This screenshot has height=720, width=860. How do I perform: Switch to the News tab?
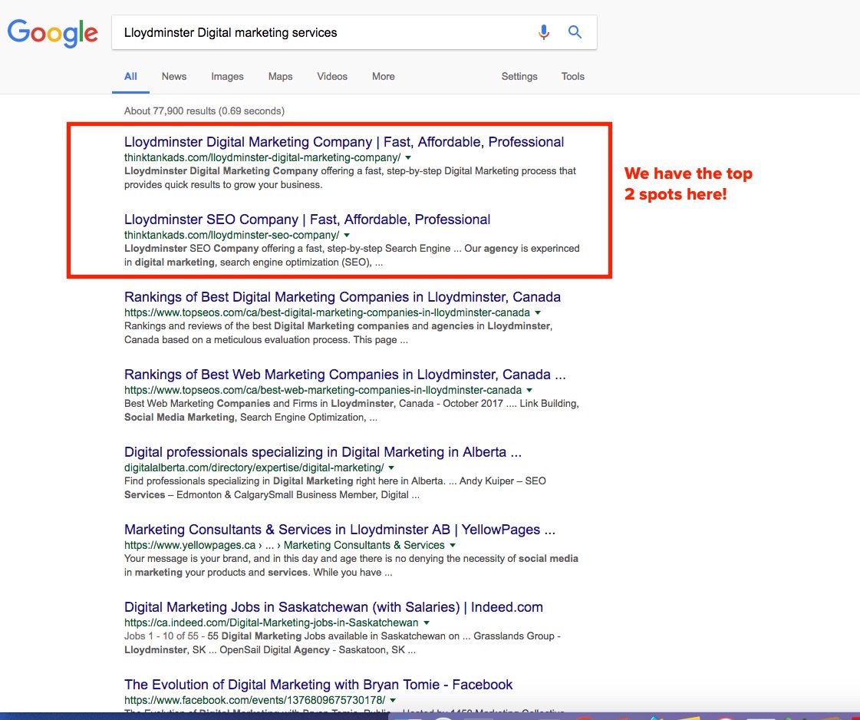coord(173,77)
